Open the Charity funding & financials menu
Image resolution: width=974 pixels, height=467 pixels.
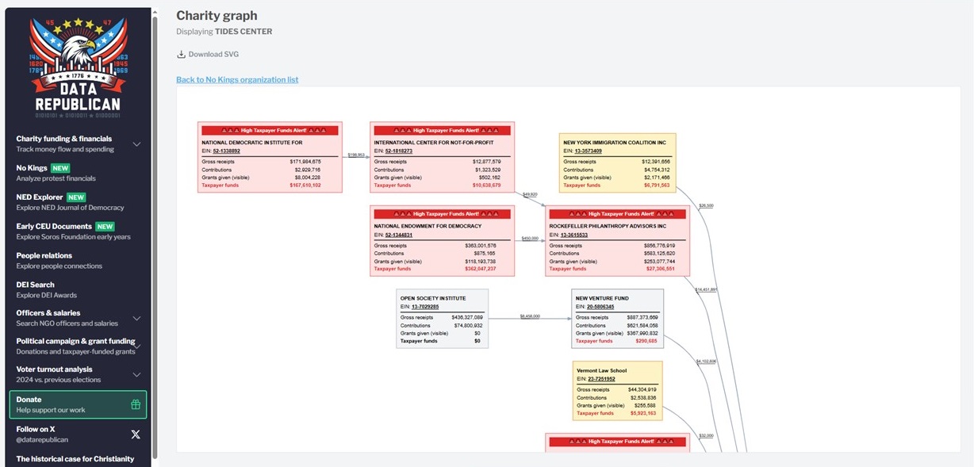click(x=78, y=144)
